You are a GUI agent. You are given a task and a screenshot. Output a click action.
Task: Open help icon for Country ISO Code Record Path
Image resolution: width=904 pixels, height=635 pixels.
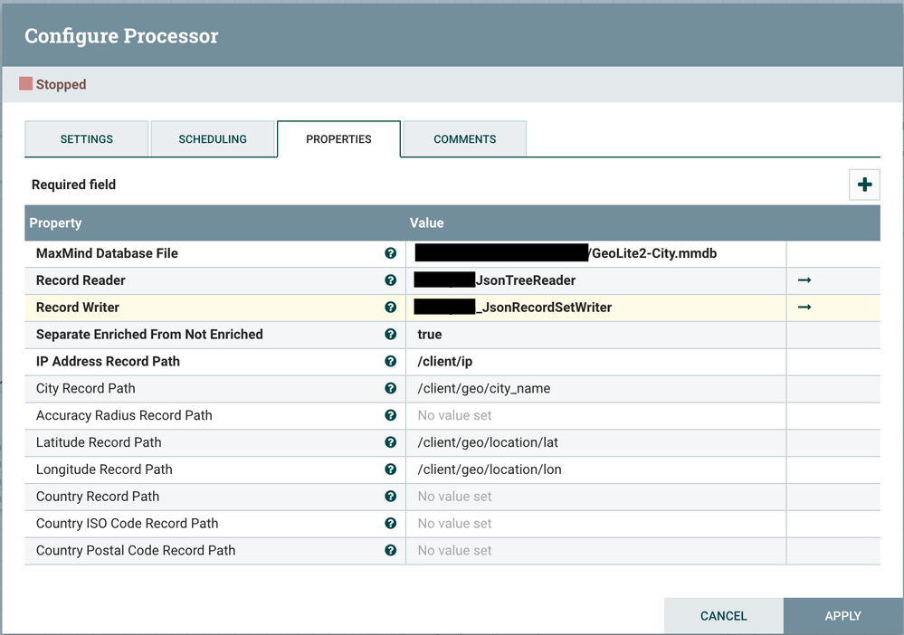point(390,523)
